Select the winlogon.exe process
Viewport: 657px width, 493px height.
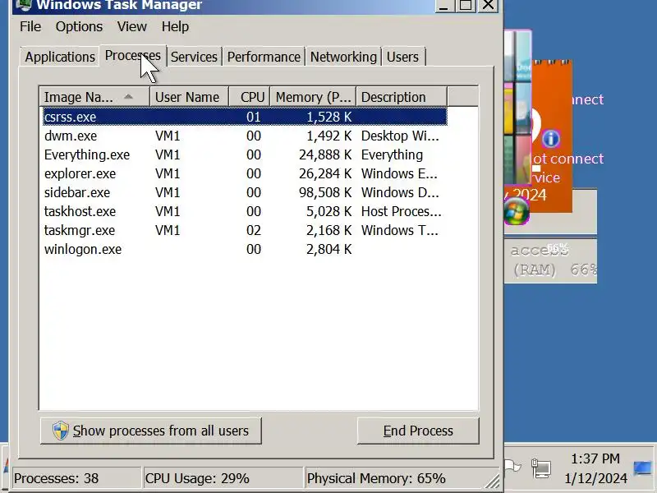pos(245,249)
